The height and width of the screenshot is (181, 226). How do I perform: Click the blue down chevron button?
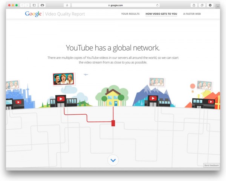113,160
